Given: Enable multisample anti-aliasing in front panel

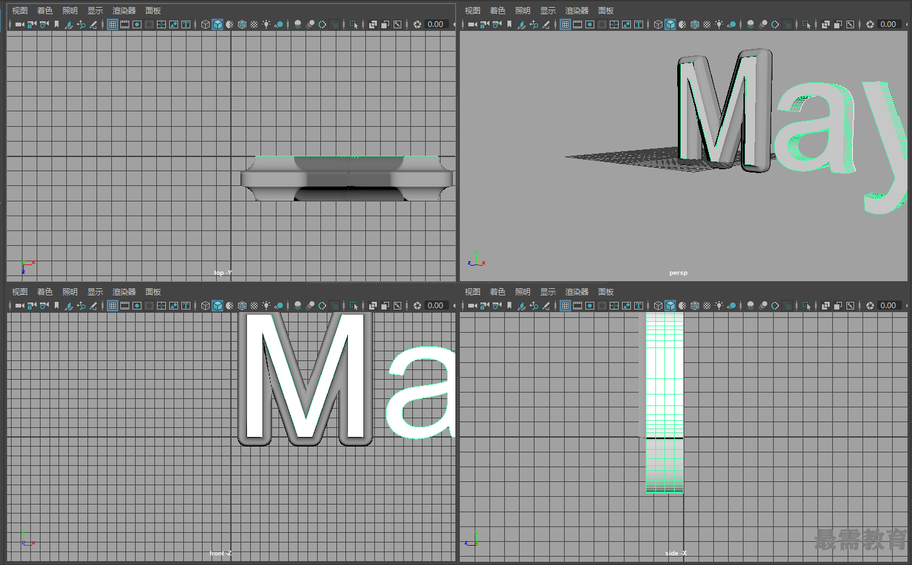Looking at the screenshot, I should [x=322, y=306].
